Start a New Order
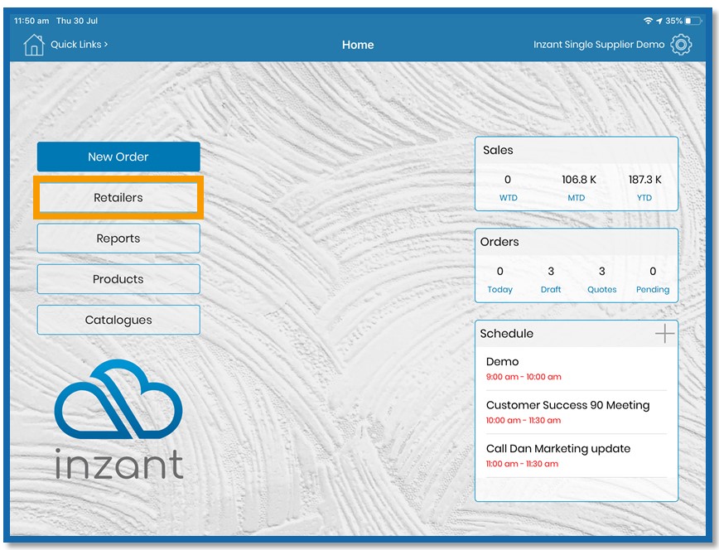This screenshot has height=550, width=719. click(x=118, y=157)
